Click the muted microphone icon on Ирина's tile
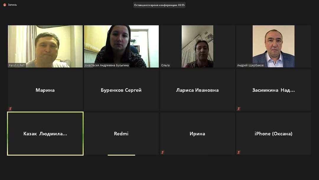The width and height of the screenshot is (319, 180). pos(162,152)
